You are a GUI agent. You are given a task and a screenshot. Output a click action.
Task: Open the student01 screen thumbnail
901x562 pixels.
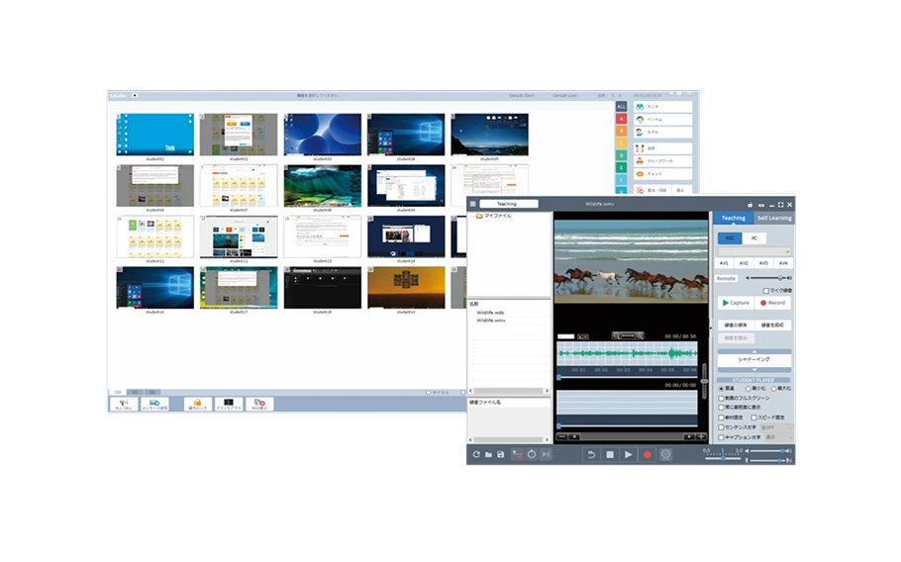click(x=155, y=135)
